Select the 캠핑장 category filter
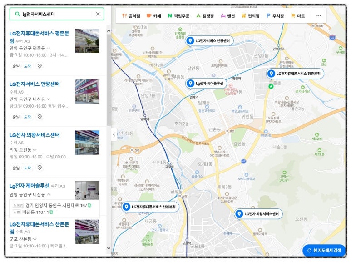 click(205, 16)
